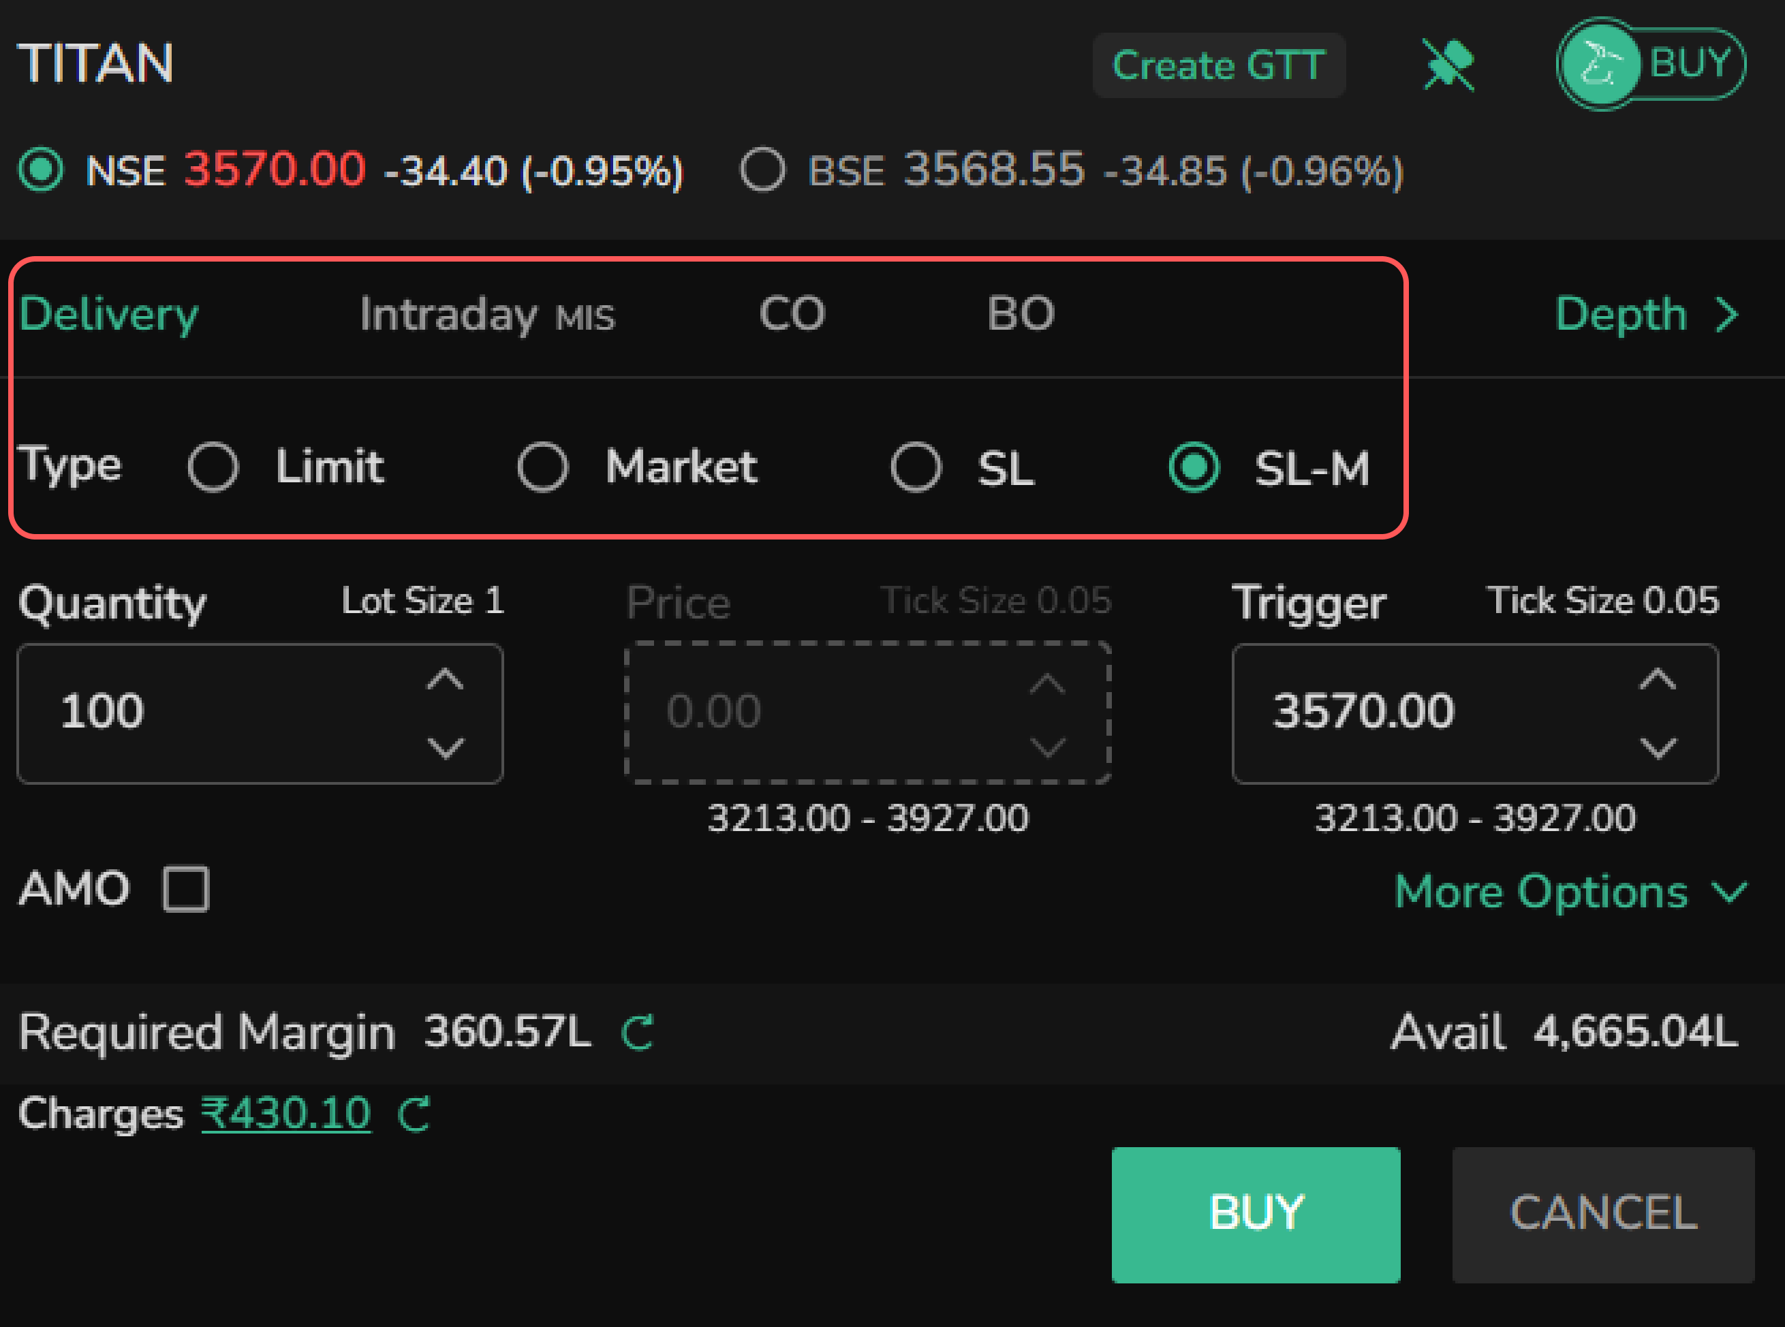Enable the AMO checkbox
The image size is (1785, 1327).
click(x=185, y=888)
